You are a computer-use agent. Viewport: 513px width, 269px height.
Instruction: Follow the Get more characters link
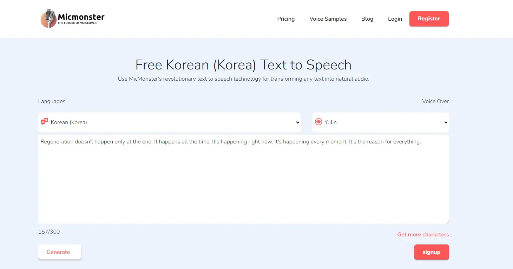[423, 234]
